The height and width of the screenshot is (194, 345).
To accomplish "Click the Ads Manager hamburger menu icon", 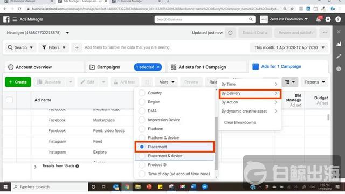I will 15,19.
